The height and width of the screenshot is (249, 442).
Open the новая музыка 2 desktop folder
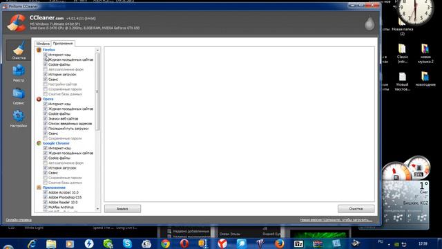(425, 53)
